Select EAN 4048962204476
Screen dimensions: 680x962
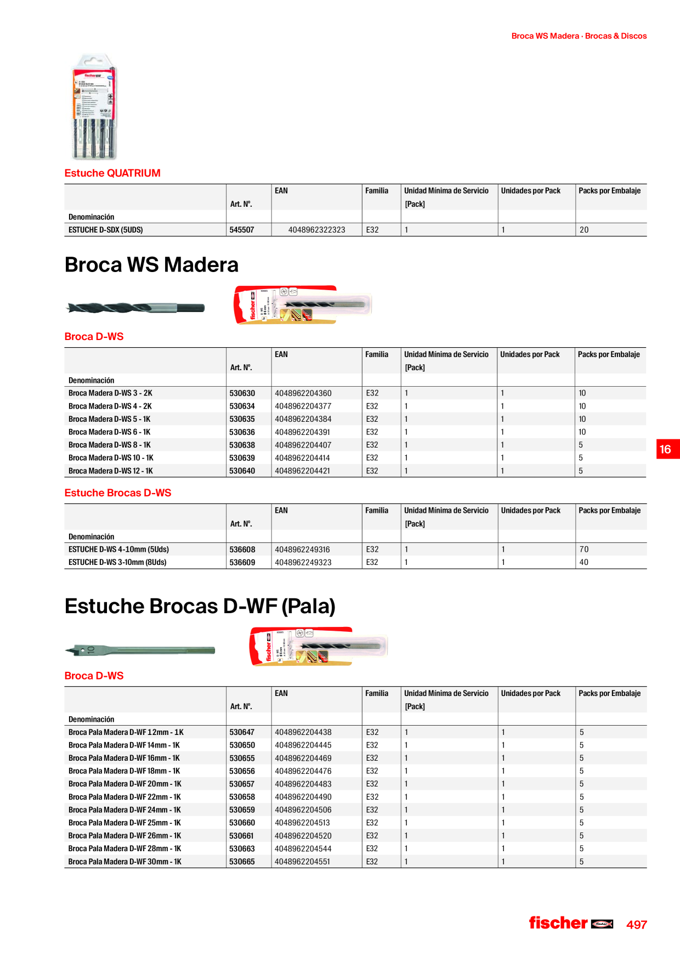coord(303,771)
